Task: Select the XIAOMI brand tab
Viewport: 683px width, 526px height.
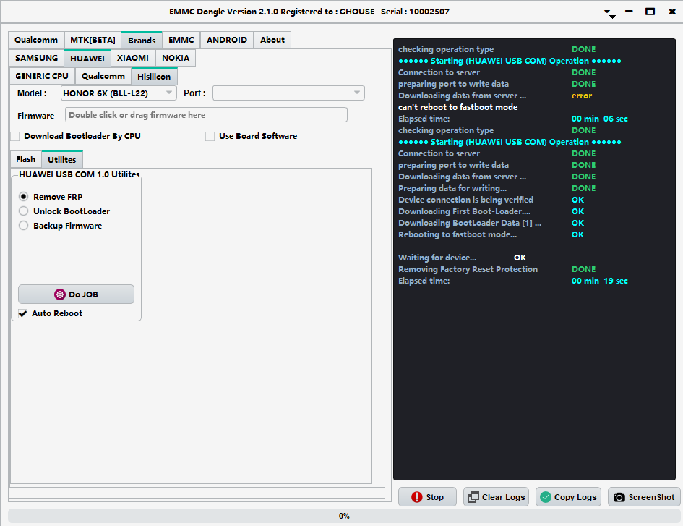Action: tap(133, 58)
